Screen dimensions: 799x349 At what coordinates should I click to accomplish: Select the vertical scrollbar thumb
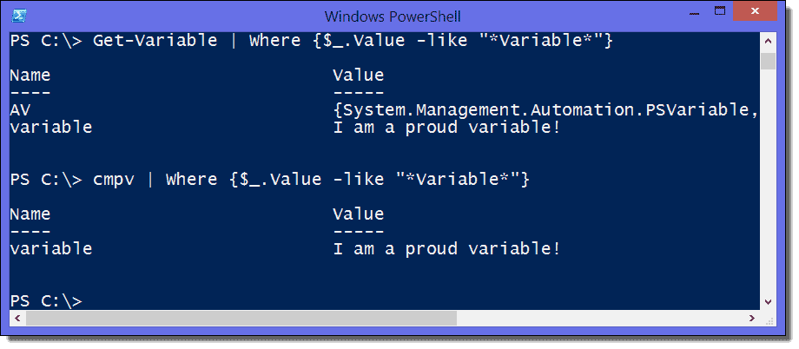(x=769, y=61)
